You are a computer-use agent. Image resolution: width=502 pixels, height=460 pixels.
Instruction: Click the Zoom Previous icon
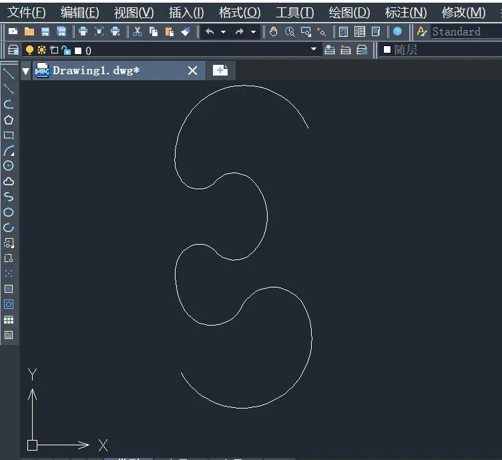pyautogui.click(x=322, y=31)
